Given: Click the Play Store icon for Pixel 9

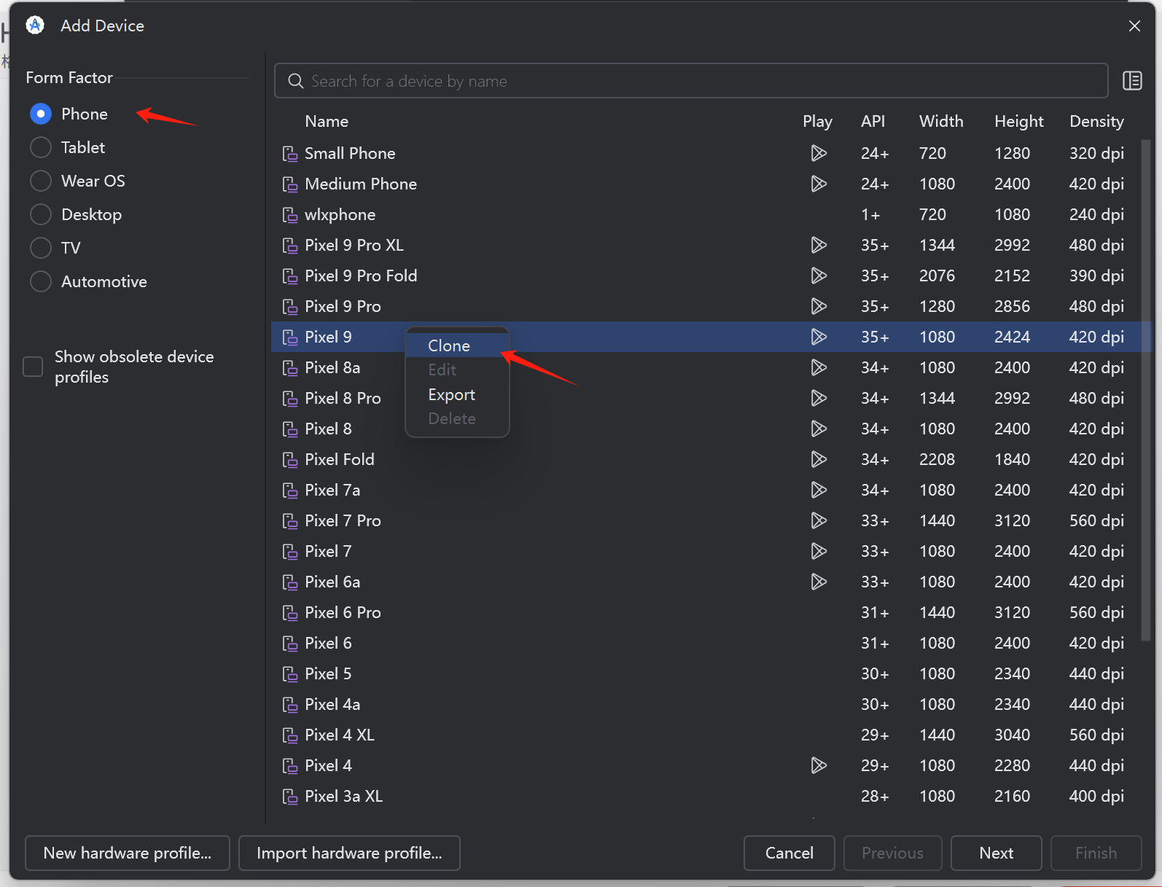Looking at the screenshot, I should [x=819, y=337].
